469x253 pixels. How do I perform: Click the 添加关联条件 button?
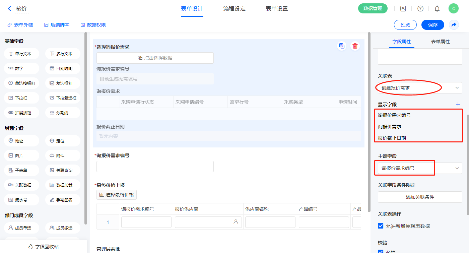pos(420,197)
